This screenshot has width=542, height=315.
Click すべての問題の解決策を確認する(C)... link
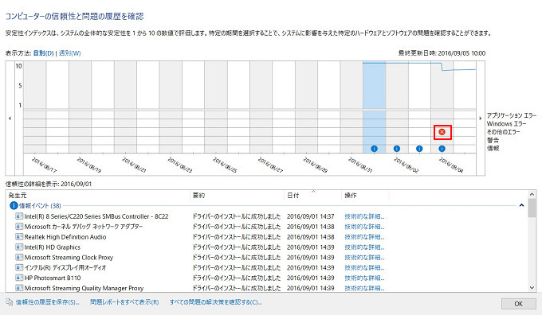(x=215, y=302)
